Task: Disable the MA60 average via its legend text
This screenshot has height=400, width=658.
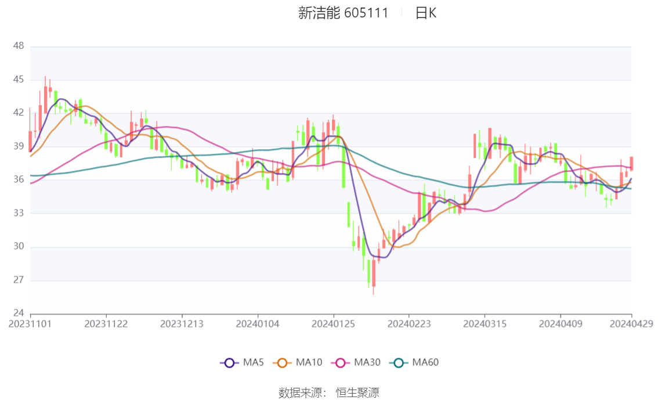Action: (425, 363)
